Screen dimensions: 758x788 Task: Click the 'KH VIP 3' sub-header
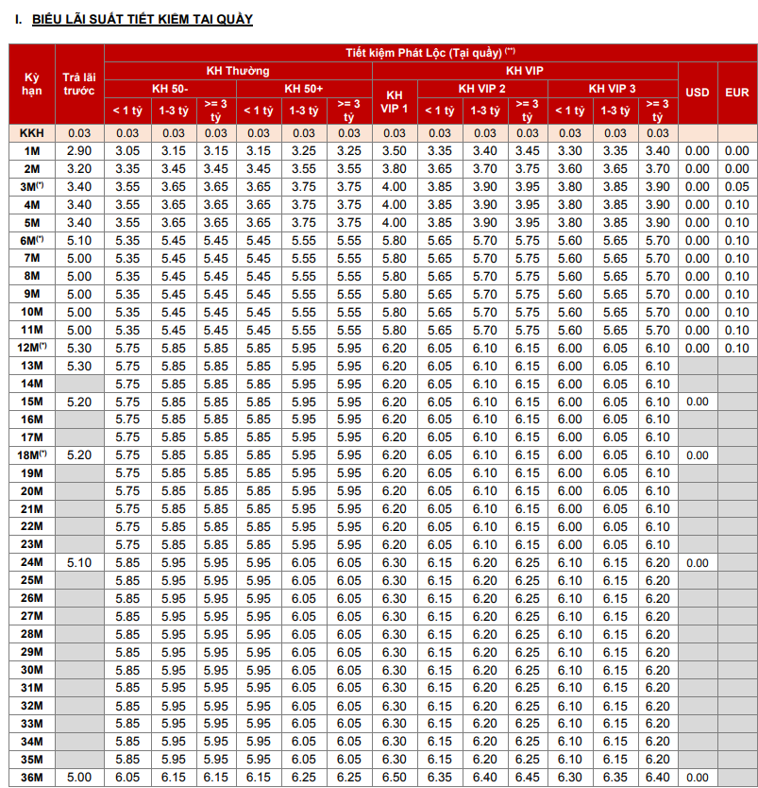click(612, 88)
